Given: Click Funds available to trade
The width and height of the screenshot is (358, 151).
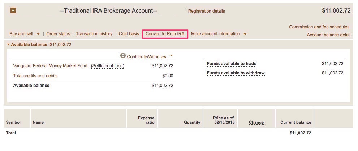Looking at the screenshot, I should [x=232, y=64].
